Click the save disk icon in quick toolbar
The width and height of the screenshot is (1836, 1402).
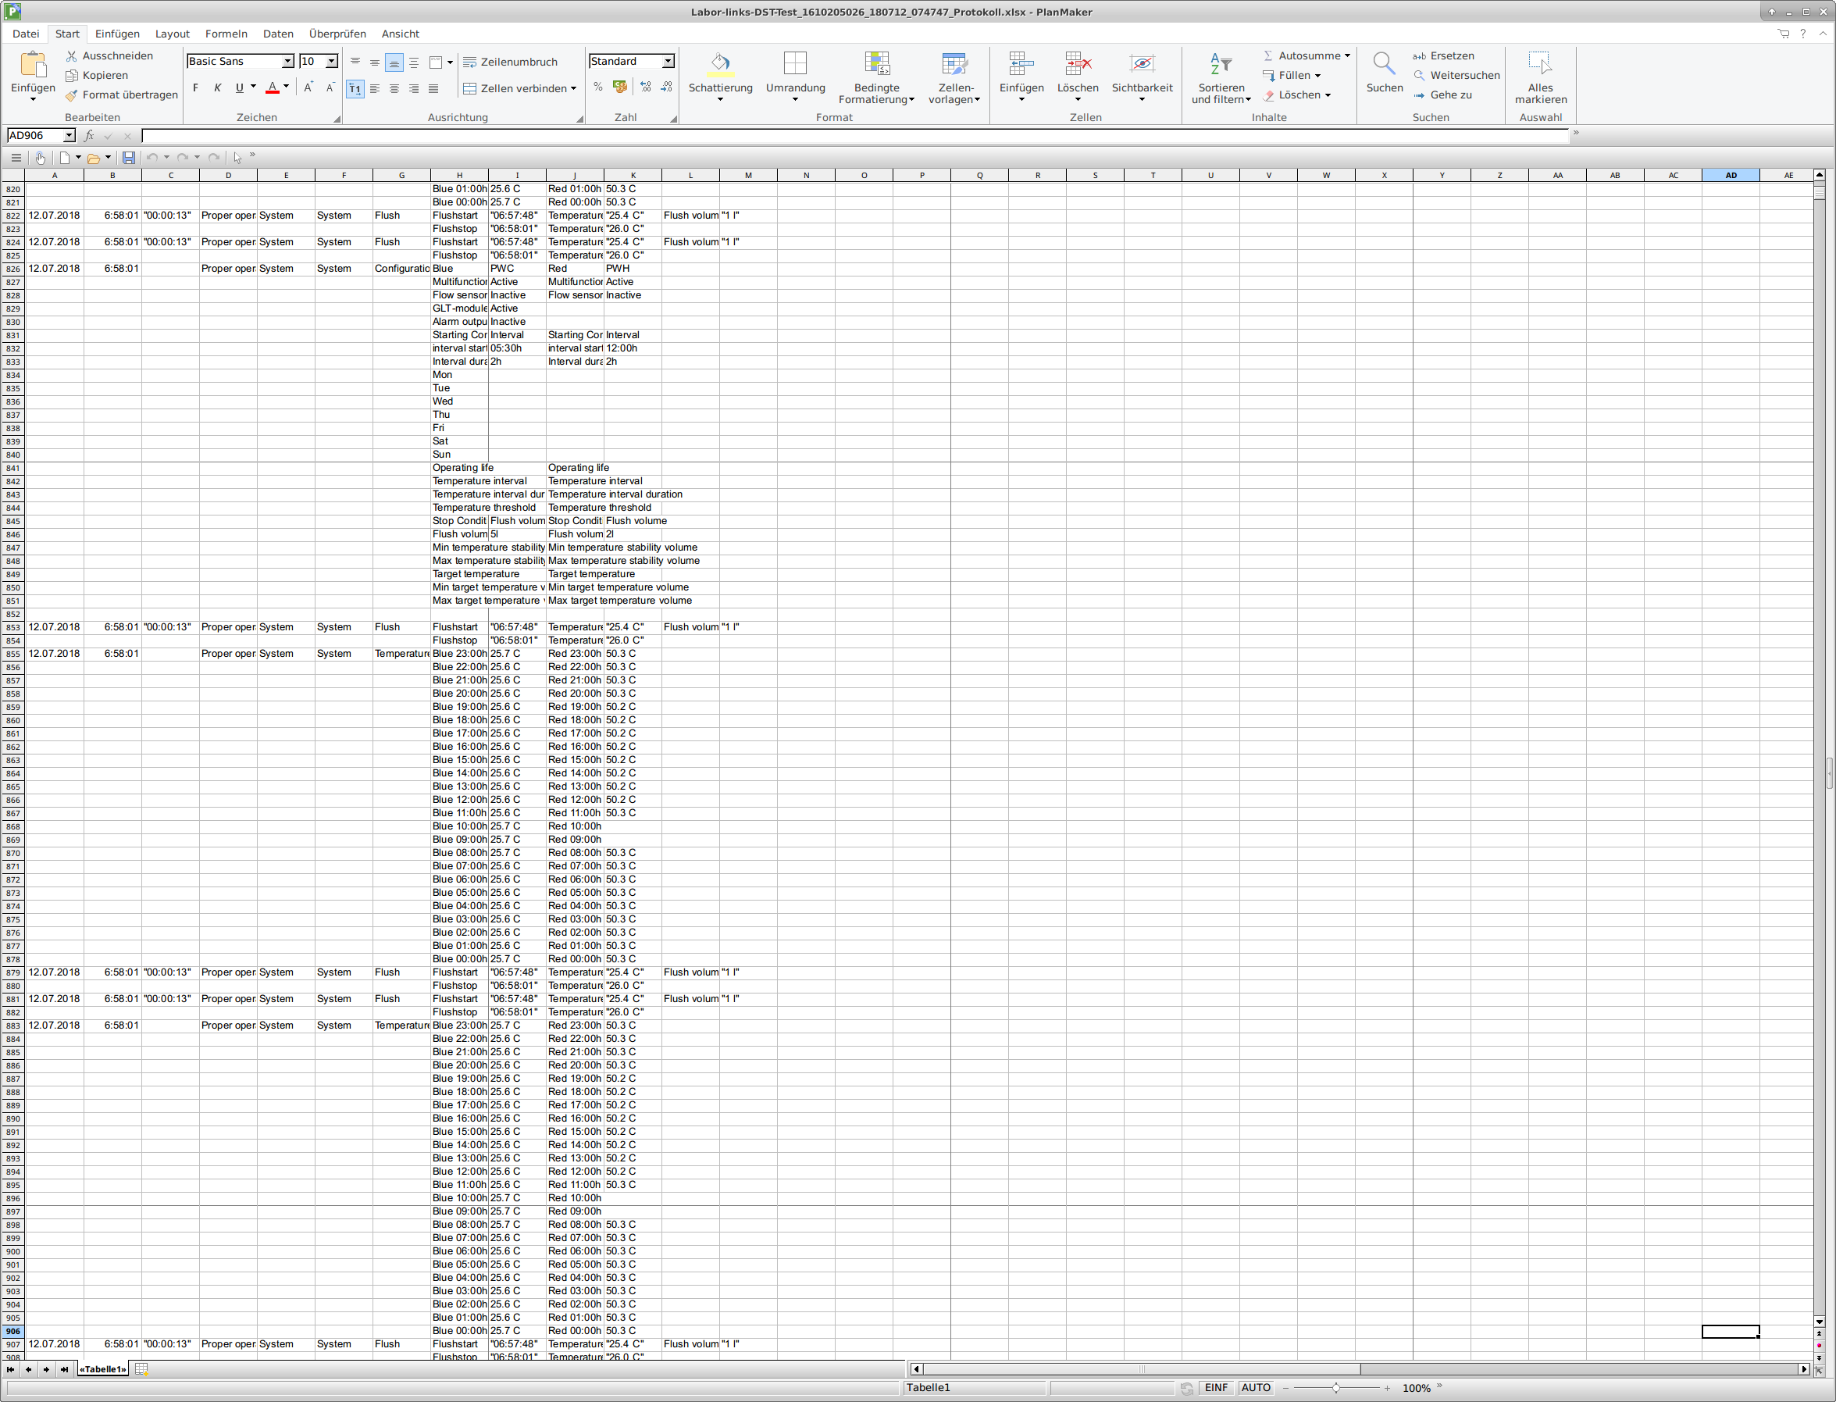point(128,157)
